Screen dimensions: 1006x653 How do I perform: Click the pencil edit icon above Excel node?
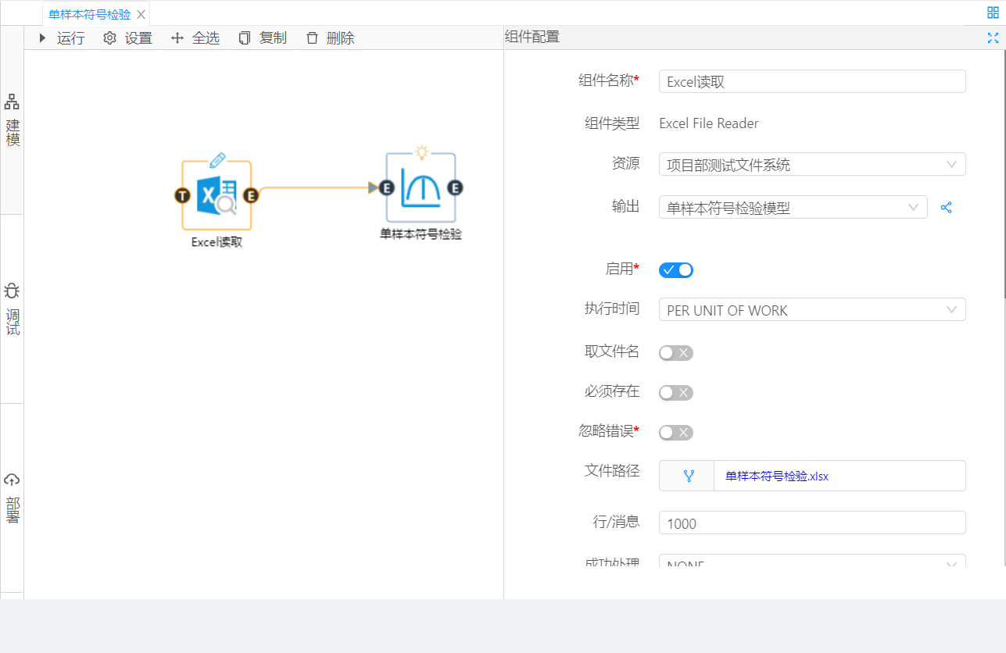tap(217, 160)
